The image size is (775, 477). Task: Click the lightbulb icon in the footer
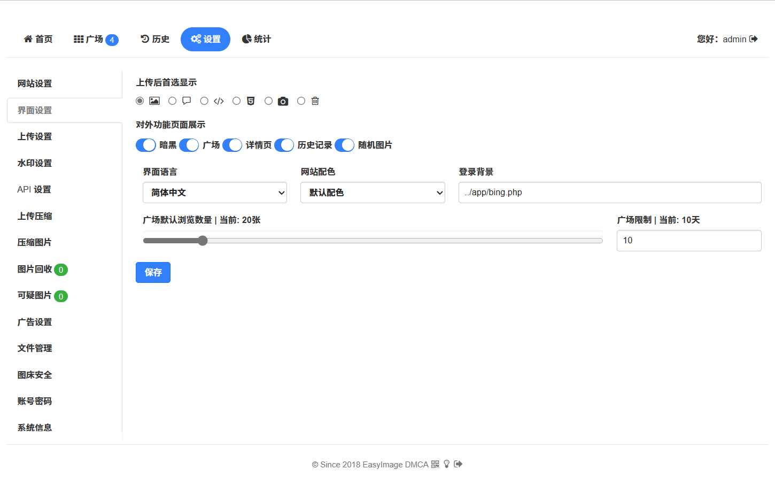[x=446, y=464]
